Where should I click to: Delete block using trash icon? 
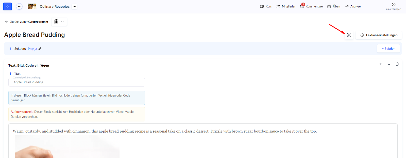tap(397, 64)
